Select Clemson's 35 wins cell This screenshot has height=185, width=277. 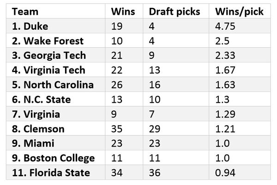click(x=117, y=129)
